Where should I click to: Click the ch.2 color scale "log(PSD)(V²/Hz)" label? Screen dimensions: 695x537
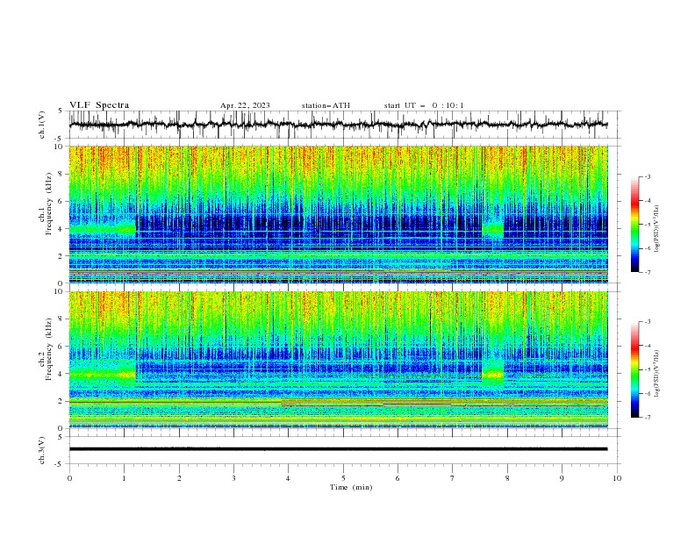(x=656, y=374)
